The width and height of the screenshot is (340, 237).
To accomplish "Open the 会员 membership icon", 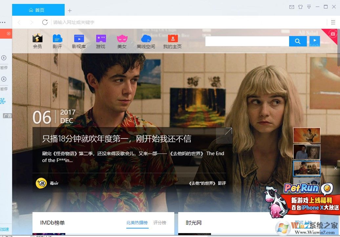I will [37, 41].
